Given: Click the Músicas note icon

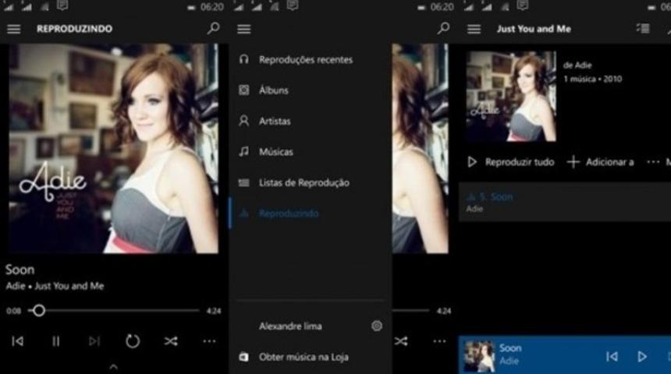Looking at the screenshot, I should pyautogui.click(x=244, y=152).
